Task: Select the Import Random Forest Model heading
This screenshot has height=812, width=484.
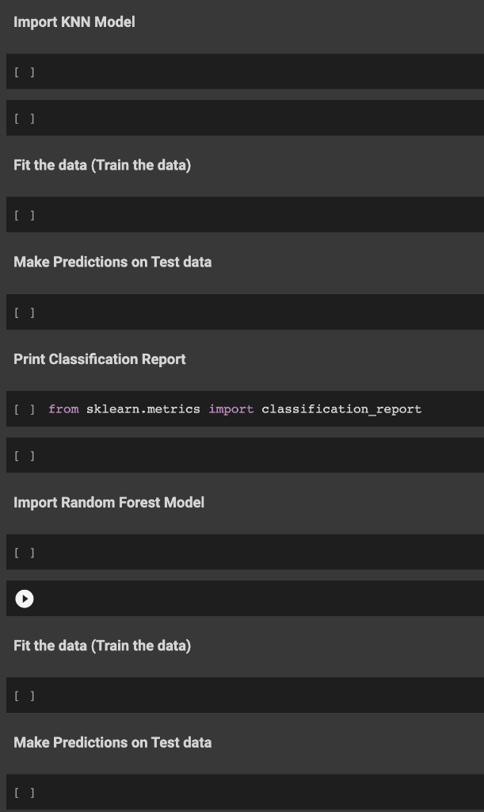Action: (109, 502)
